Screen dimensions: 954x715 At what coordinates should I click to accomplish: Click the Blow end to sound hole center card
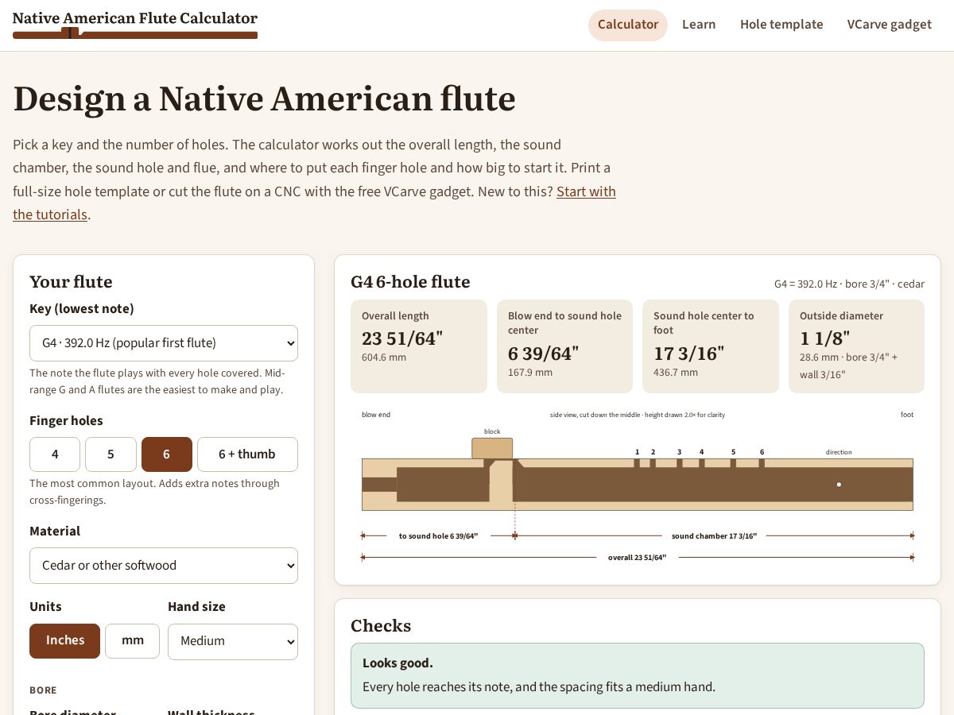[564, 346]
